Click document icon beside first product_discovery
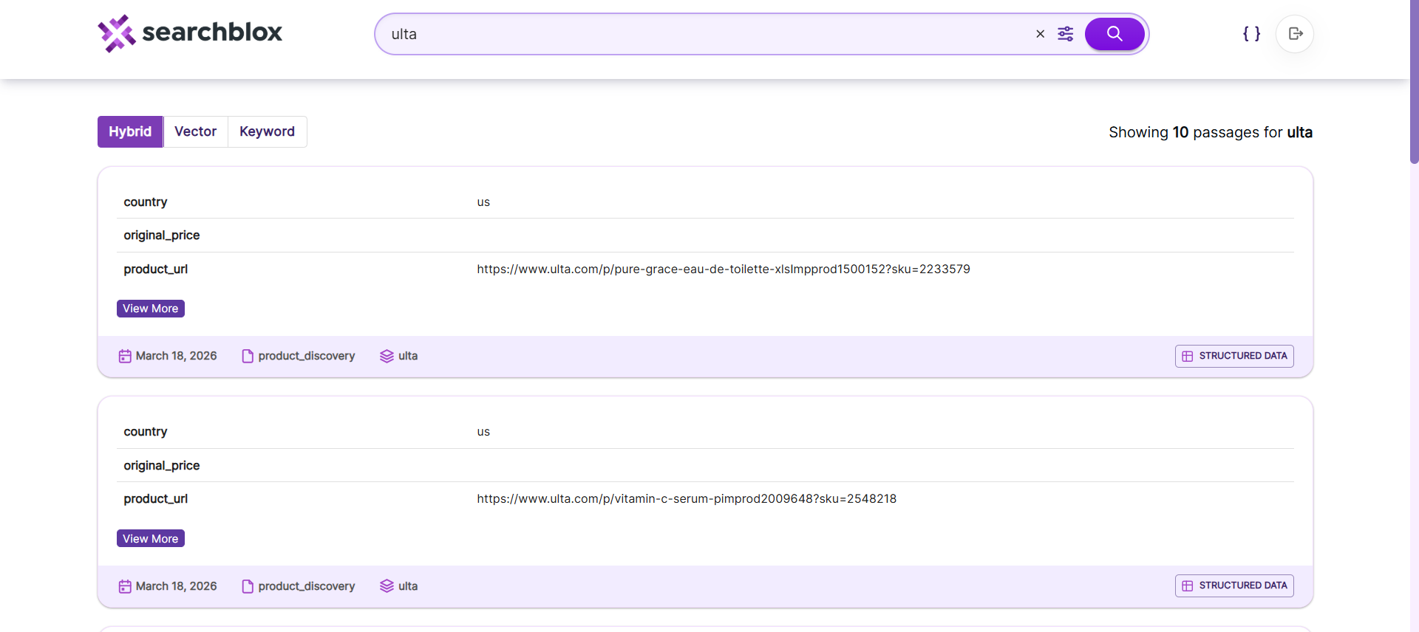1419x632 pixels. (248, 356)
